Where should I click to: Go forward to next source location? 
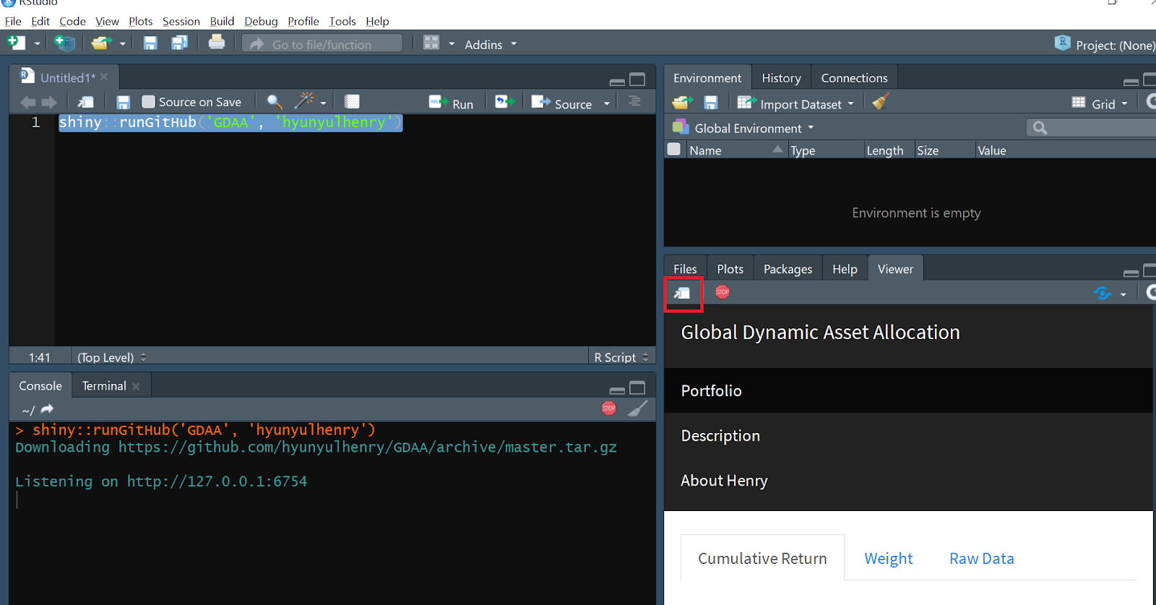[49, 103]
